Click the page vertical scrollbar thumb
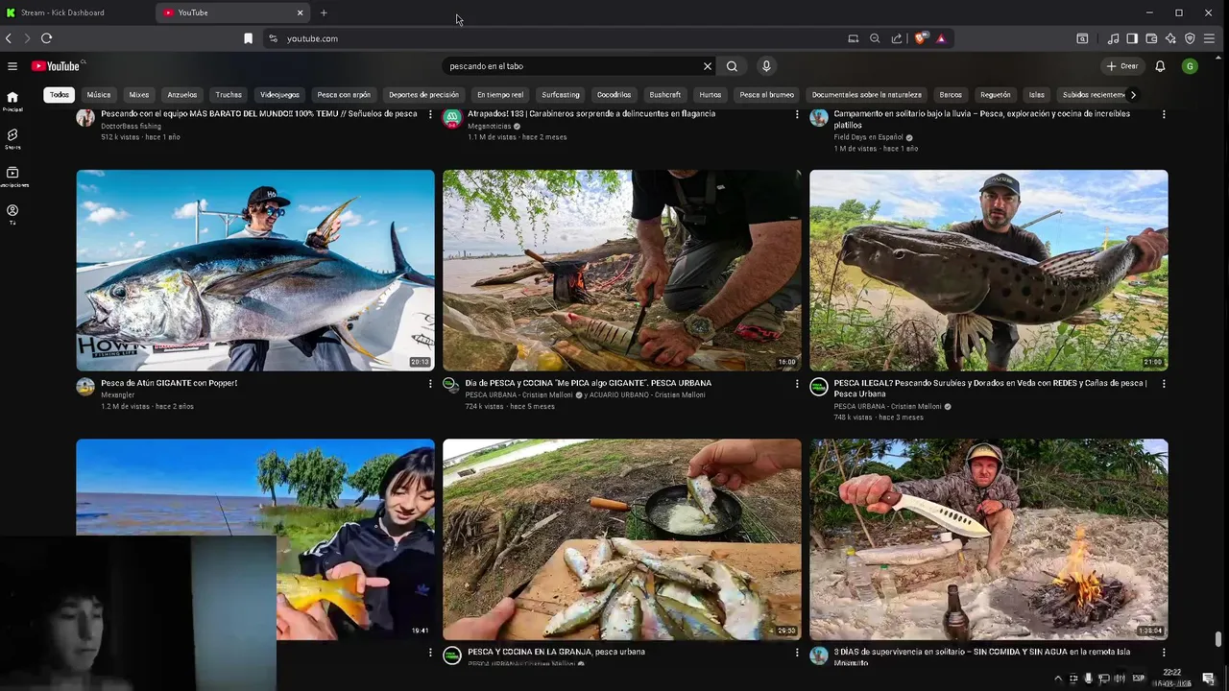The image size is (1229, 691). click(x=1218, y=640)
